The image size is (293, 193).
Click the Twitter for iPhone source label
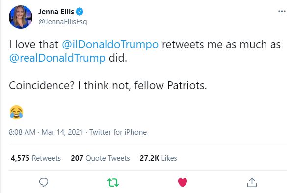(118, 132)
